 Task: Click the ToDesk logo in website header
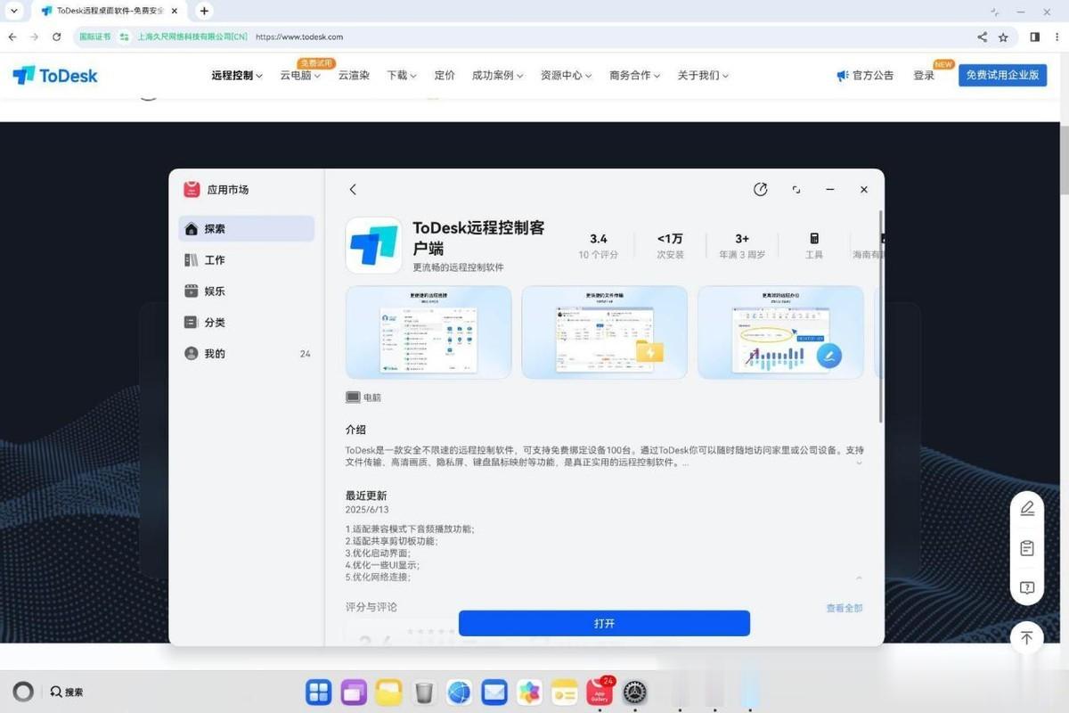pos(55,76)
